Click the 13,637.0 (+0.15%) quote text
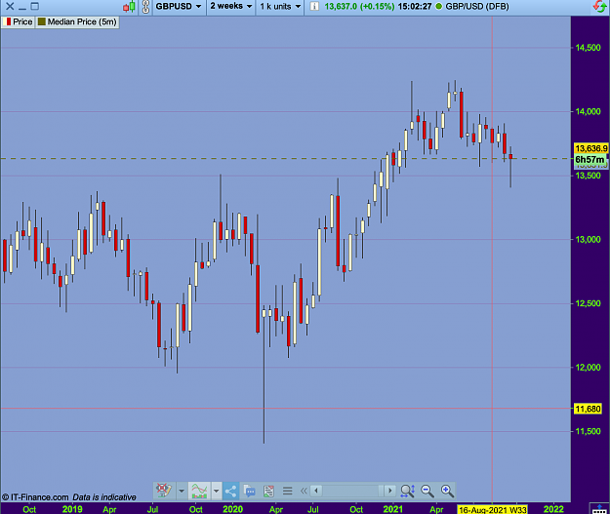 (x=359, y=6)
